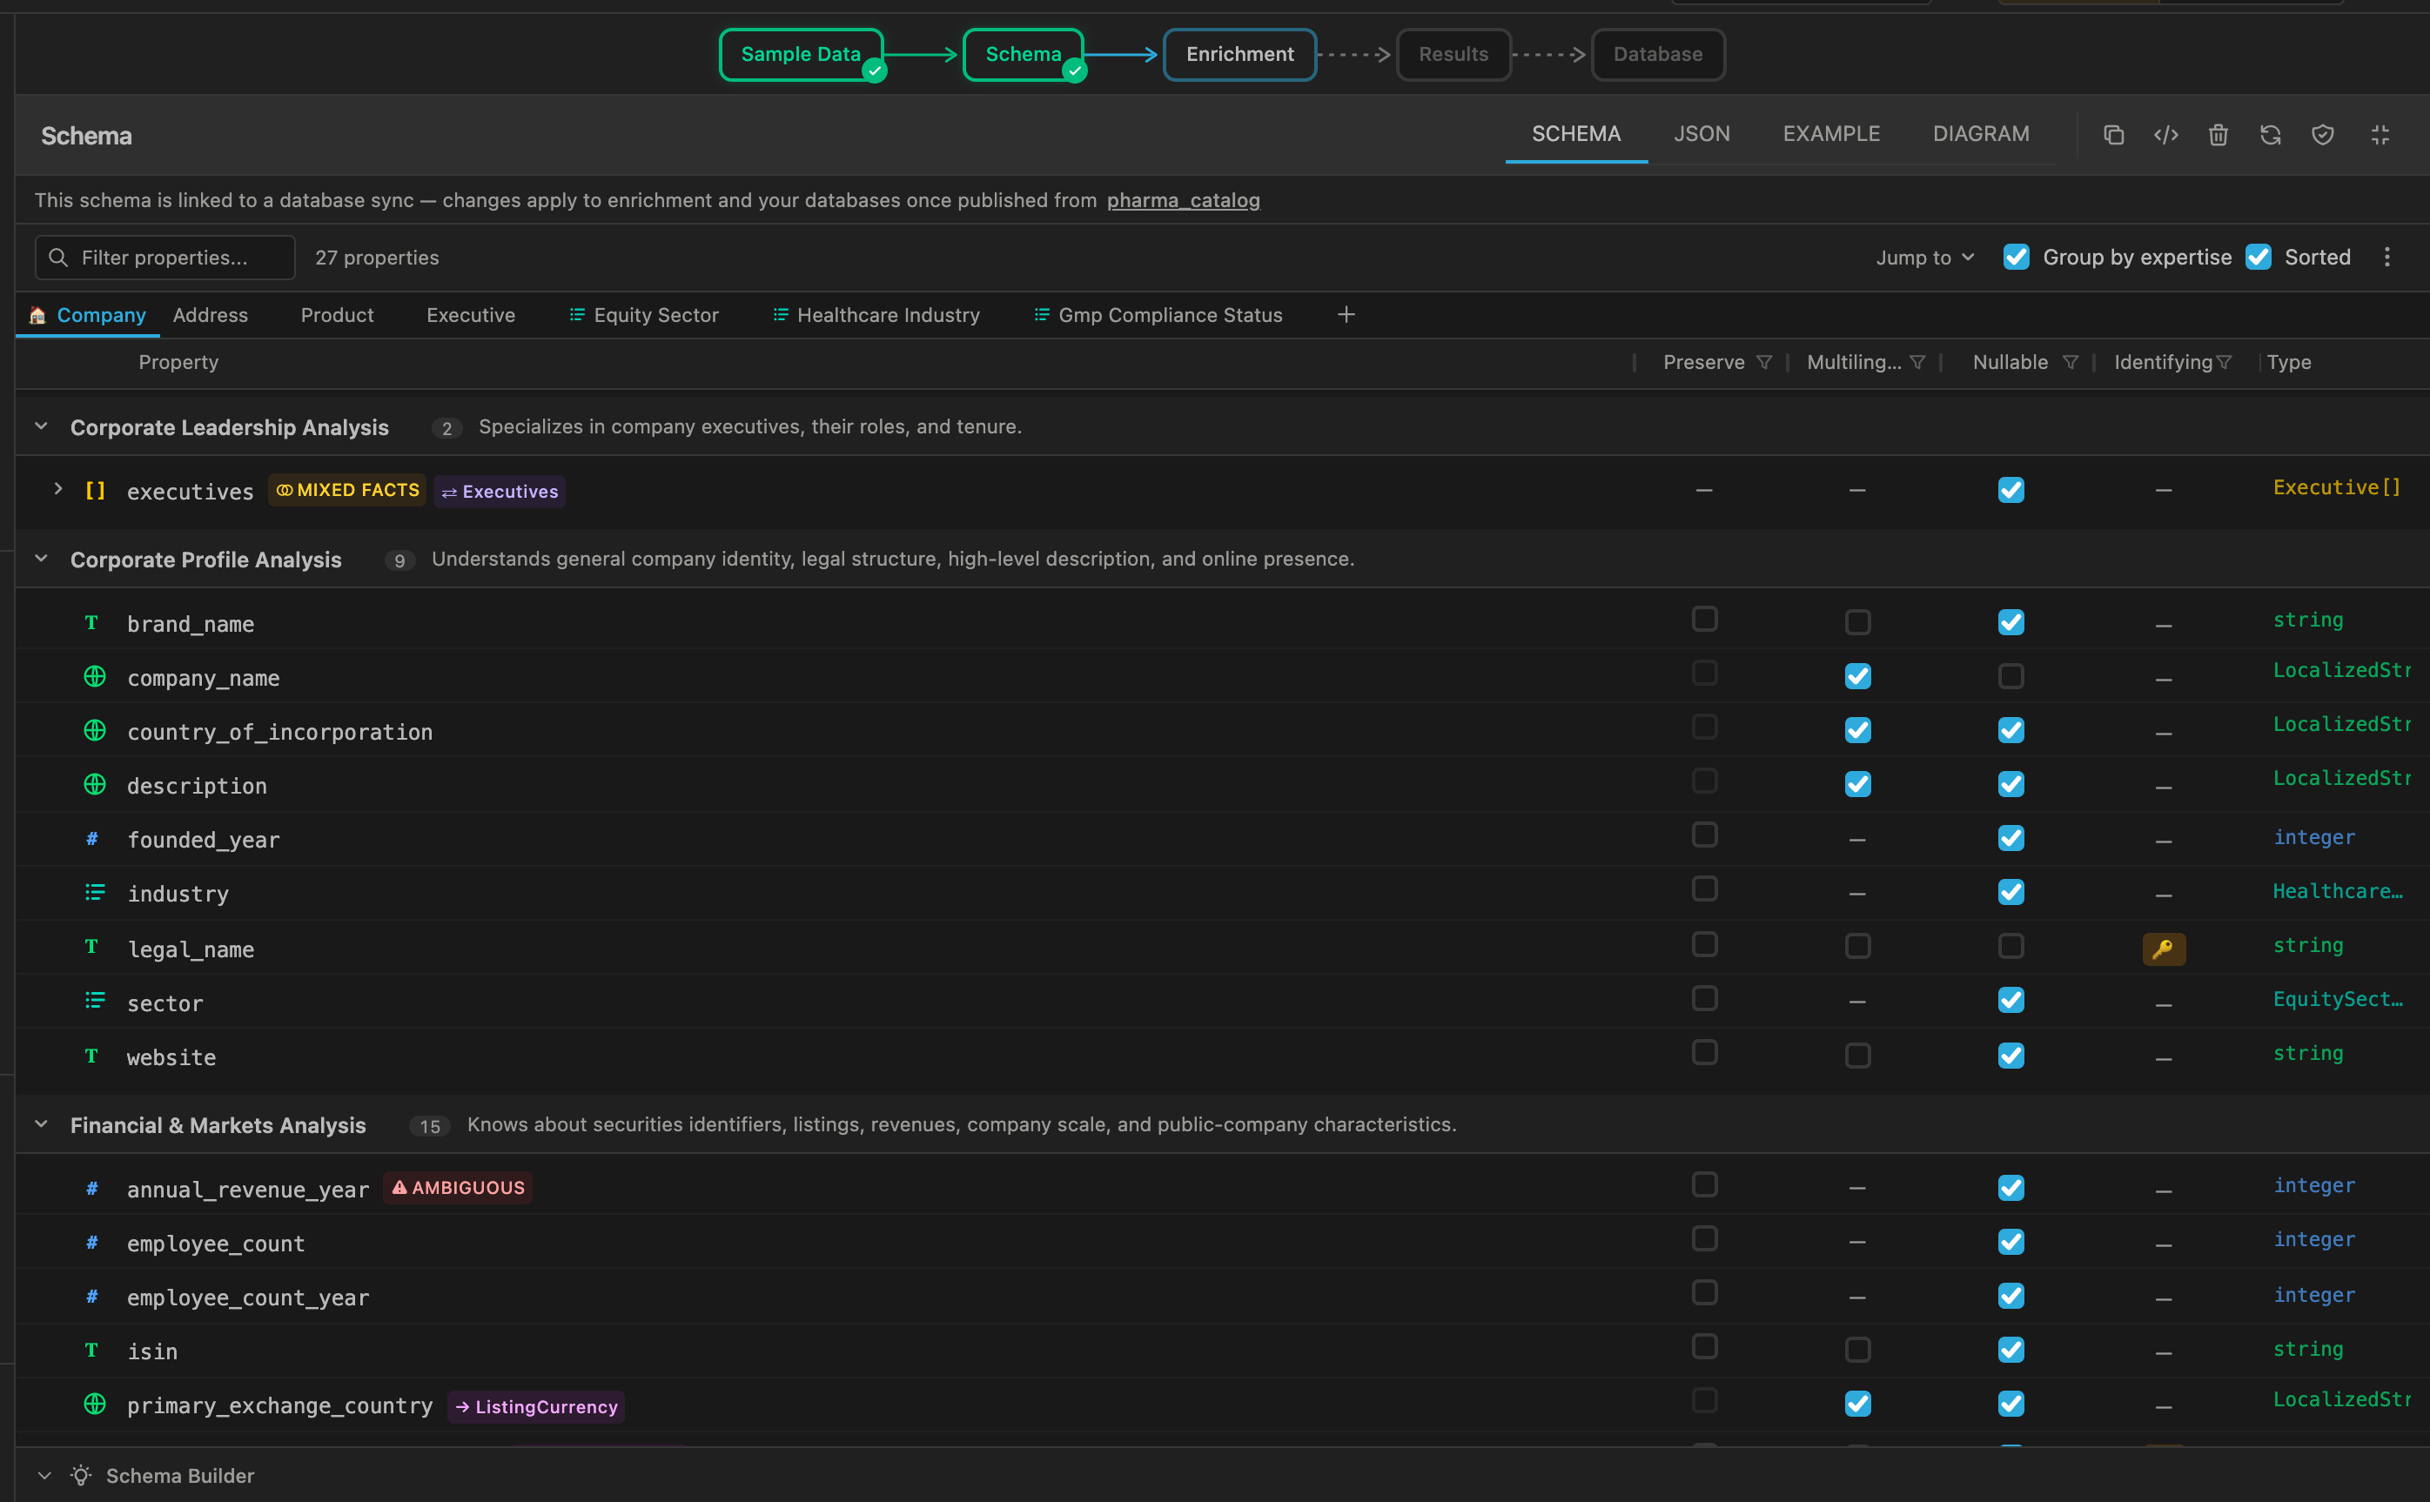Screen dimensions: 2430x1502
Task: Click the refresh sync icon
Action: pyautogui.click(x=2270, y=135)
